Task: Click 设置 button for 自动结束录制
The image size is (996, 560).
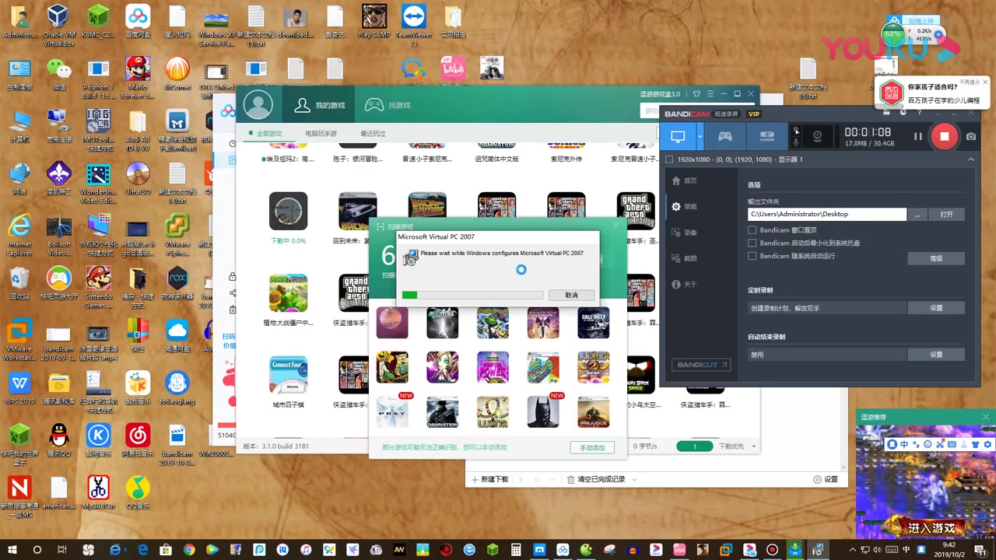Action: coord(936,355)
